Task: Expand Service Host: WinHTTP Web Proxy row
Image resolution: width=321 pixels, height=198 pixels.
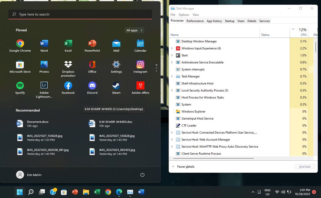Action: [x=172, y=147]
